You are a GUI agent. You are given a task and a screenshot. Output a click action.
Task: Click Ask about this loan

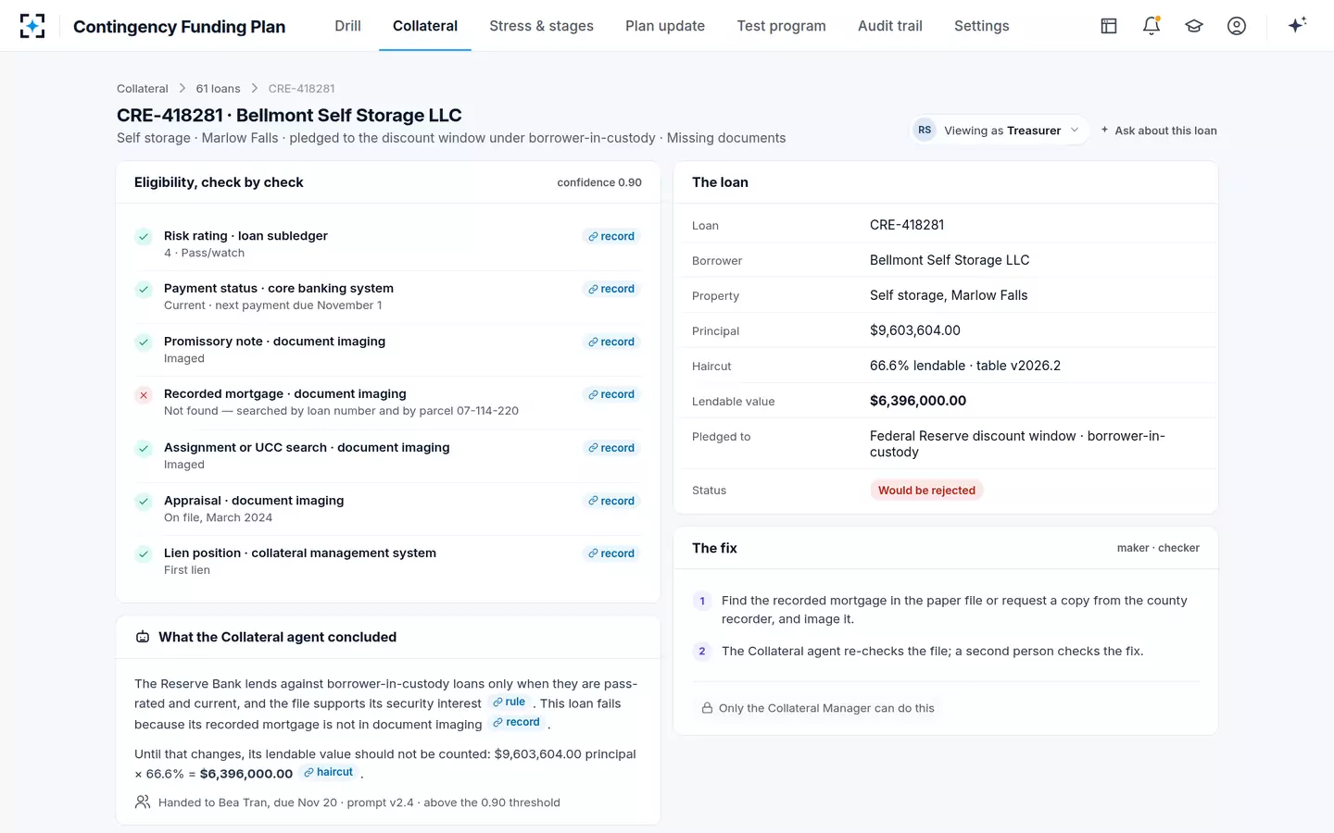coord(1159,131)
